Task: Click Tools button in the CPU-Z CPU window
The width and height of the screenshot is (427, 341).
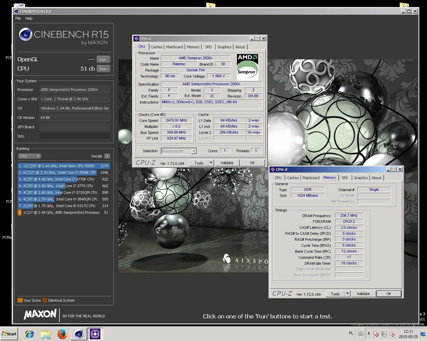Action: click(199, 163)
